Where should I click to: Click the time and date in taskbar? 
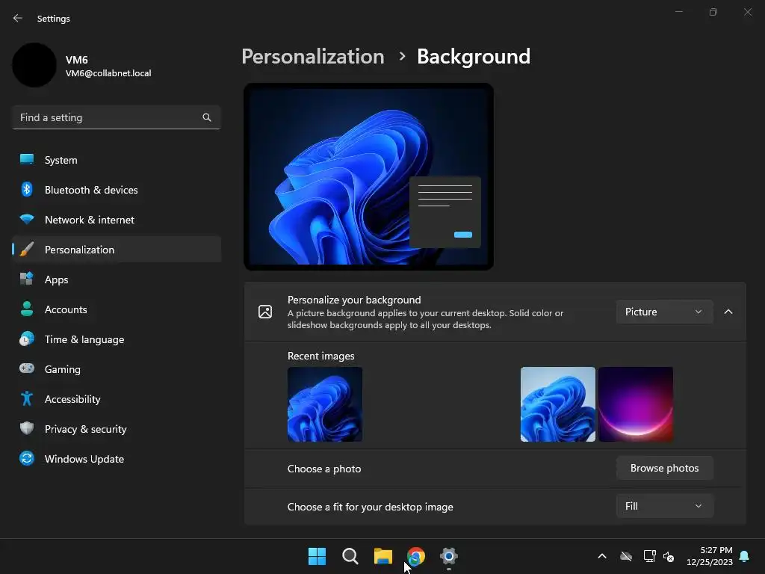[710, 556]
